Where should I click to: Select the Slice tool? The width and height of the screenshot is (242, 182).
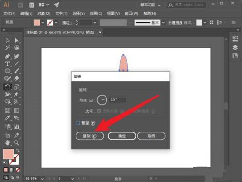point(16,135)
